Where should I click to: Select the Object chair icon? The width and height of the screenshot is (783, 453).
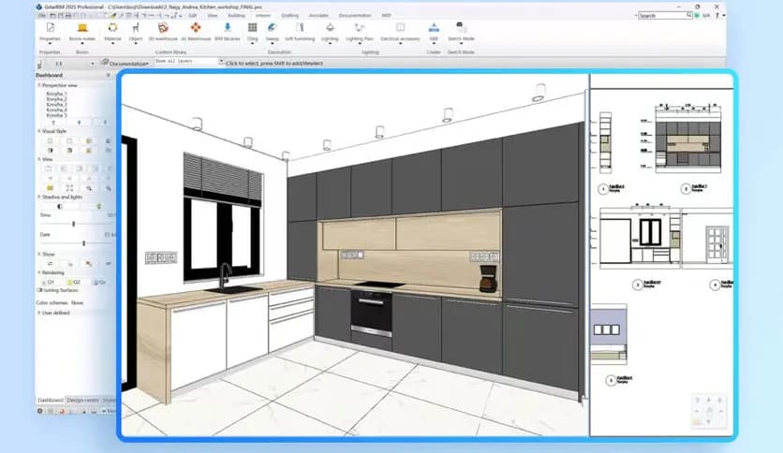[135, 28]
